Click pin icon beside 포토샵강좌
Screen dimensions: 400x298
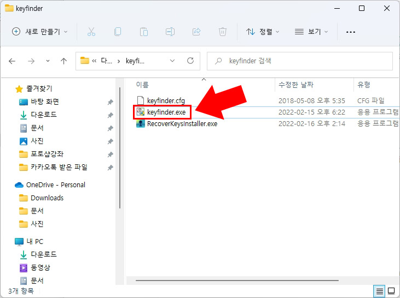[x=110, y=154]
